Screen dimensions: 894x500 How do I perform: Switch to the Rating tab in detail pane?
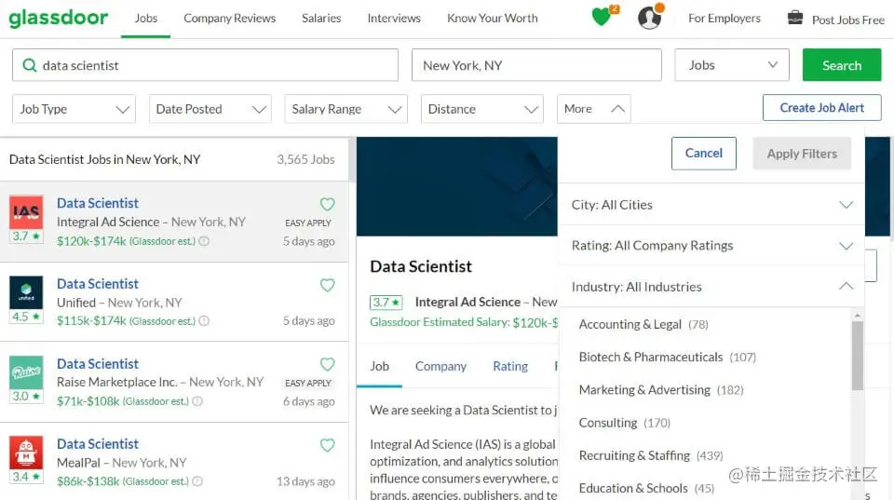[x=510, y=367]
